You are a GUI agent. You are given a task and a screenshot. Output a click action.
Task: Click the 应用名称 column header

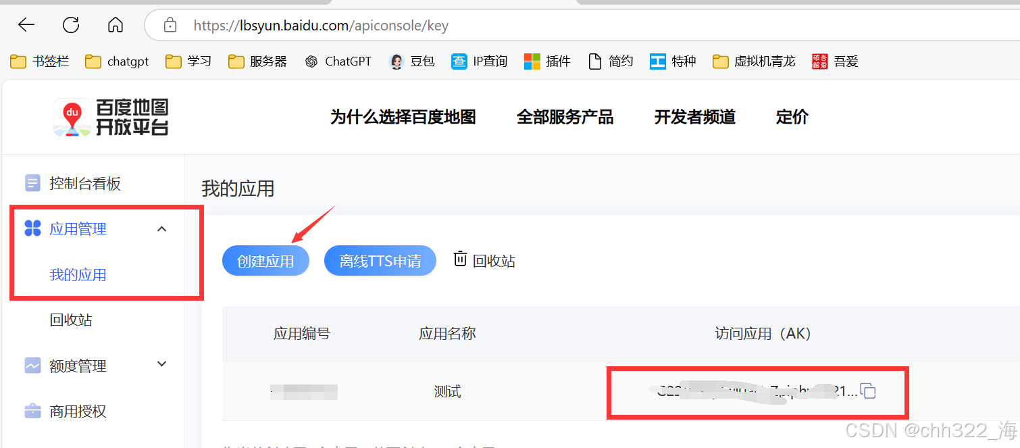coord(447,334)
